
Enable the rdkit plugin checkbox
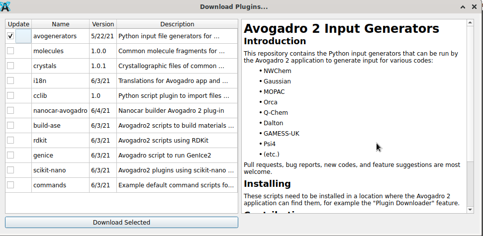pyautogui.click(x=10, y=140)
